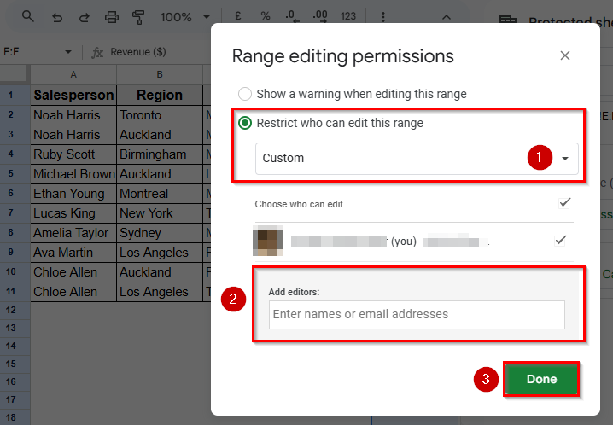This screenshot has width=613, height=425.
Task: Expand the E:E name box dropdown
Action: coord(67,52)
